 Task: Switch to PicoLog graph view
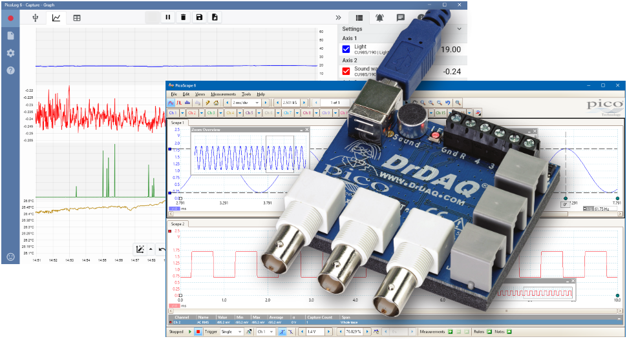(x=56, y=17)
